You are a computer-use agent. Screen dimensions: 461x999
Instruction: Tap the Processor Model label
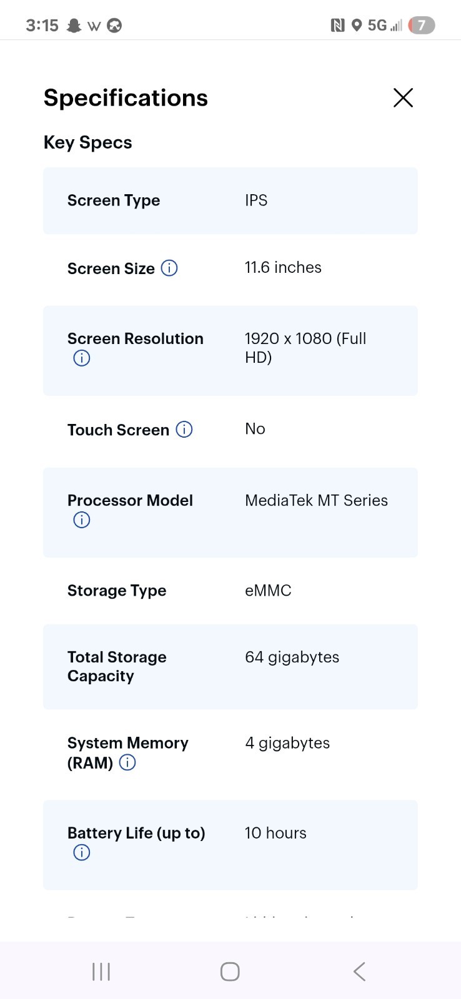(x=130, y=500)
